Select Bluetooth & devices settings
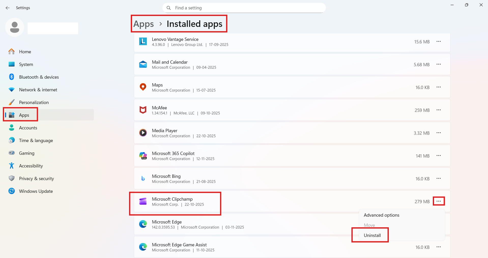The width and height of the screenshot is (488, 258). pyautogui.click(x=39, y=77)
